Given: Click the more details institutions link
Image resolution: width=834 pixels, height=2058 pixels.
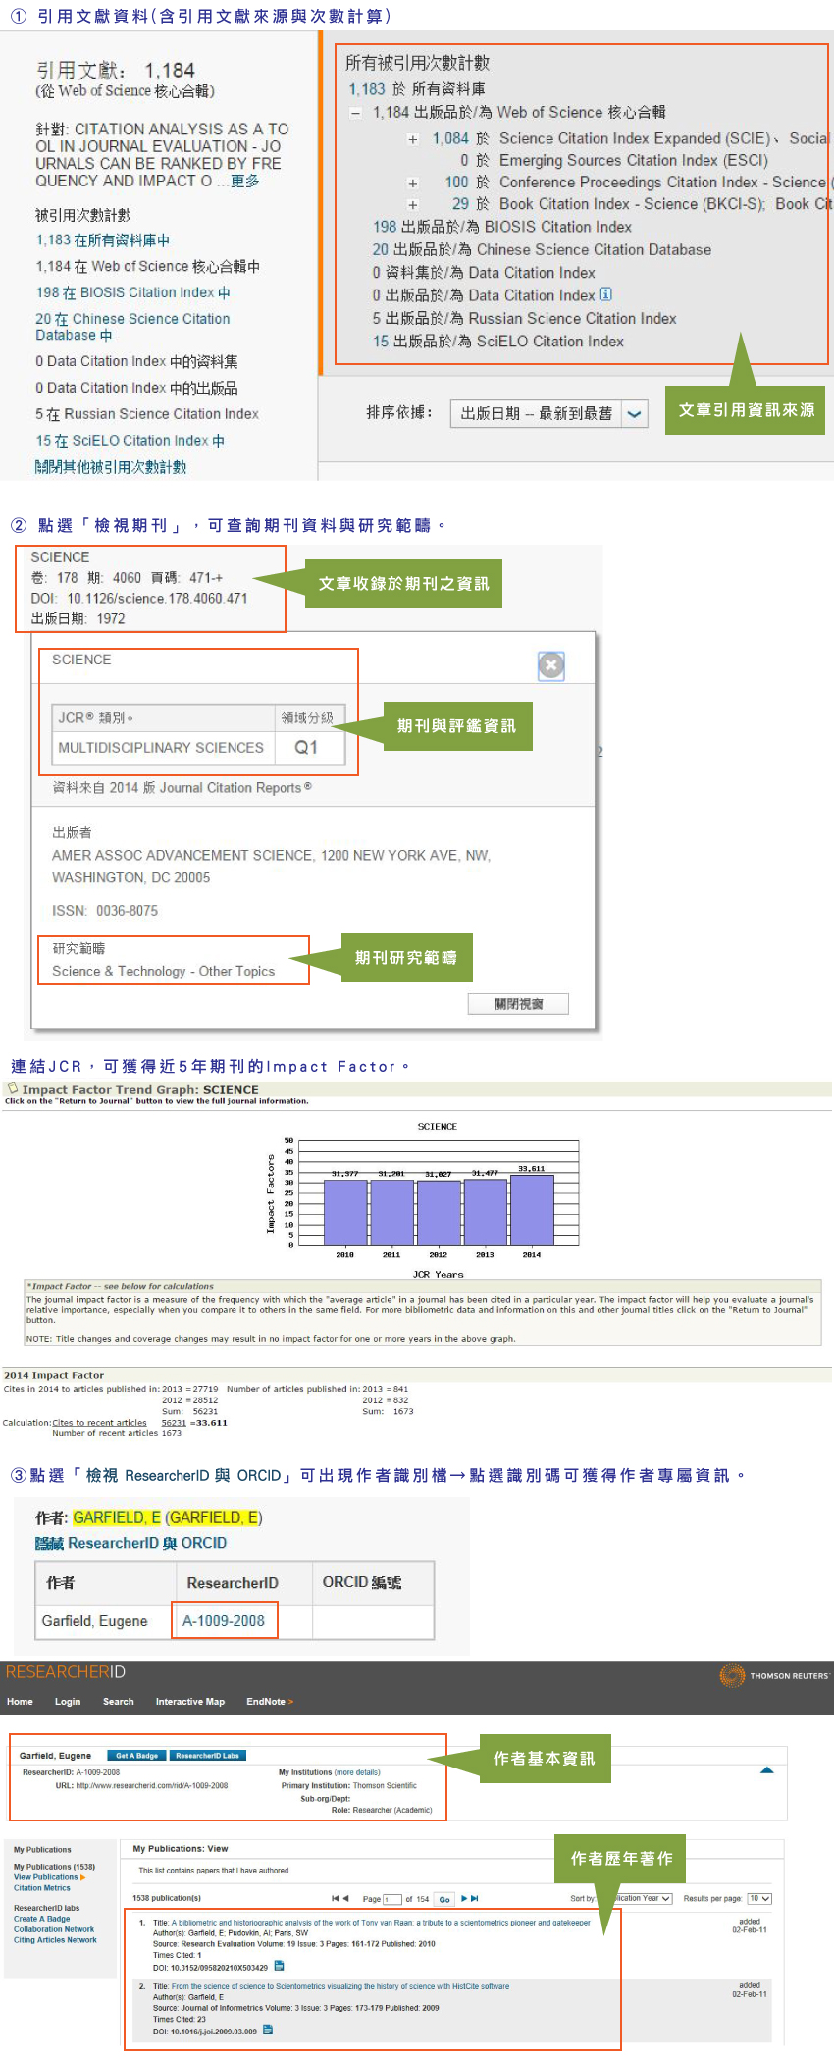Looking at the screenshot, I should 357,1772.
